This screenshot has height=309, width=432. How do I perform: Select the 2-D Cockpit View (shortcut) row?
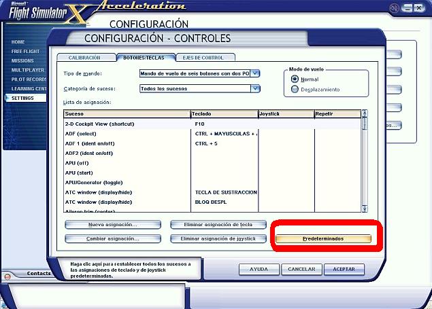point(212,124)
